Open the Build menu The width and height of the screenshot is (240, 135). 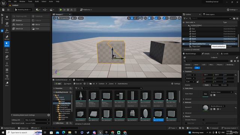(37, 1)
